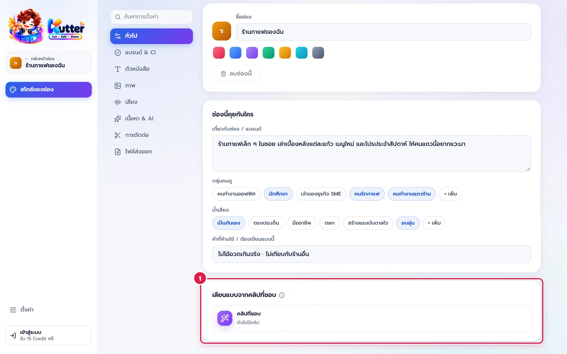
Task: Enable the มืออาชีพ tone chip
Action: [x=302, y=223]
